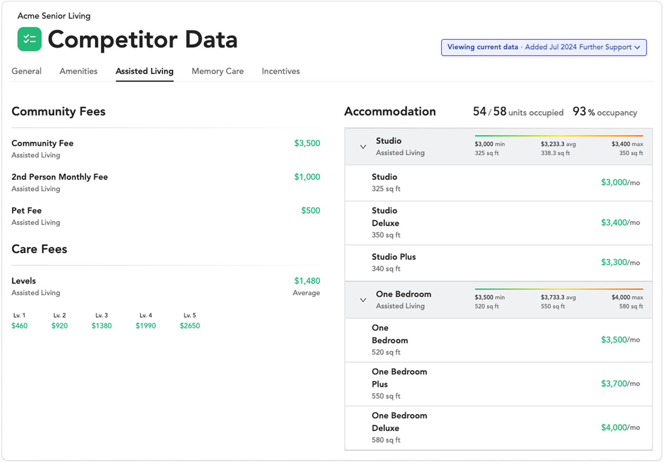Click the $1,480 average Levels fee
The height and width of the screenshot is (463, 664).
click(307, 281)
